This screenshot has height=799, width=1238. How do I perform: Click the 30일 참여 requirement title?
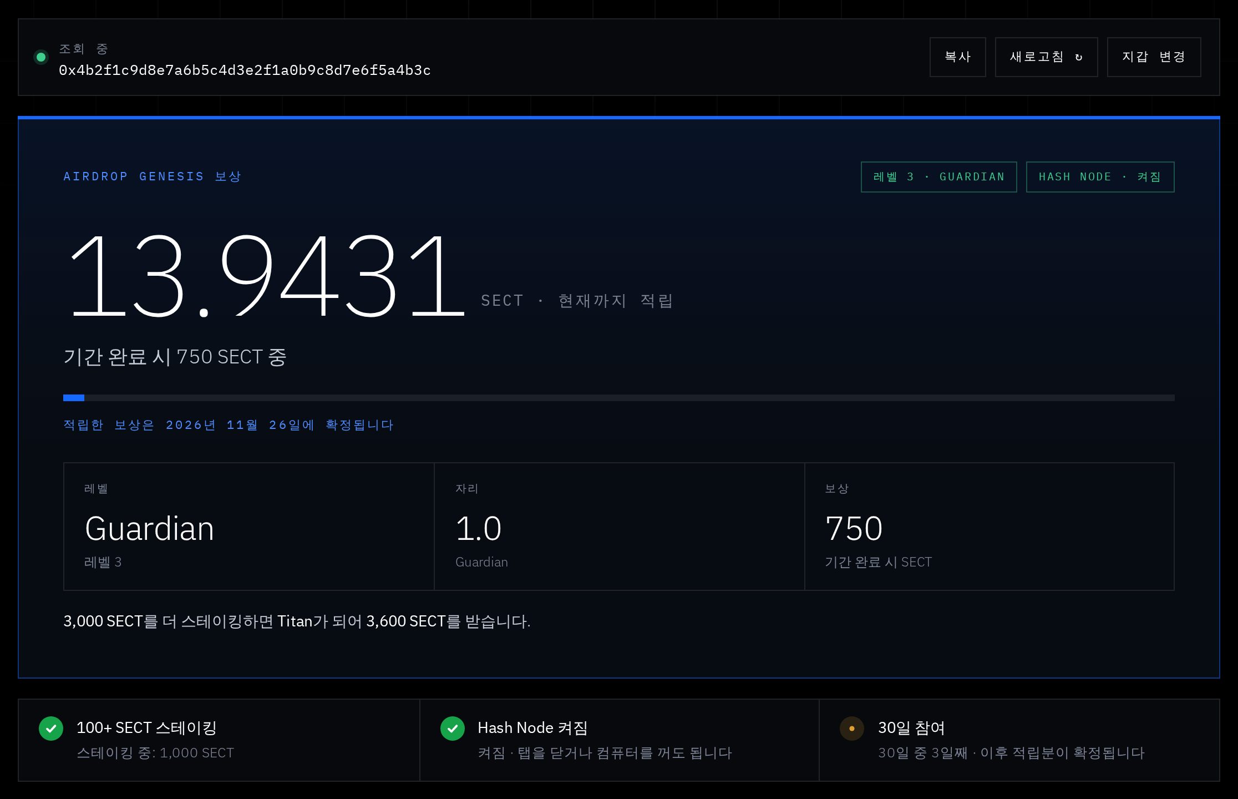(911, 727)
